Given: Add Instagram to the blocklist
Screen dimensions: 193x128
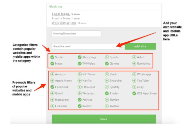Looking at the screenshot, I should 52,100.
